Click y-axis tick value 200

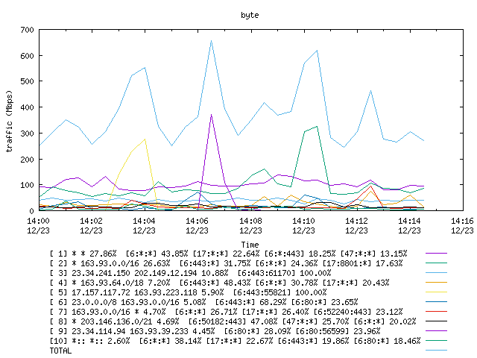pyautogui.click(x=27, y=159)
